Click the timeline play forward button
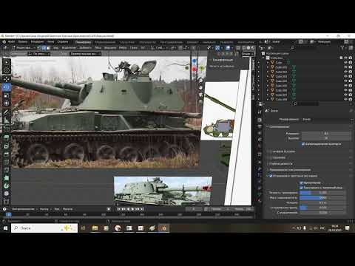355x266 pixels. coord(132,209)
